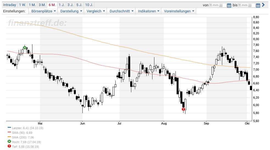Image resolution: width=270 pixels, height=150 pixels.
Task: Open the Darstellung dropdown
Action: pos(71,11)
